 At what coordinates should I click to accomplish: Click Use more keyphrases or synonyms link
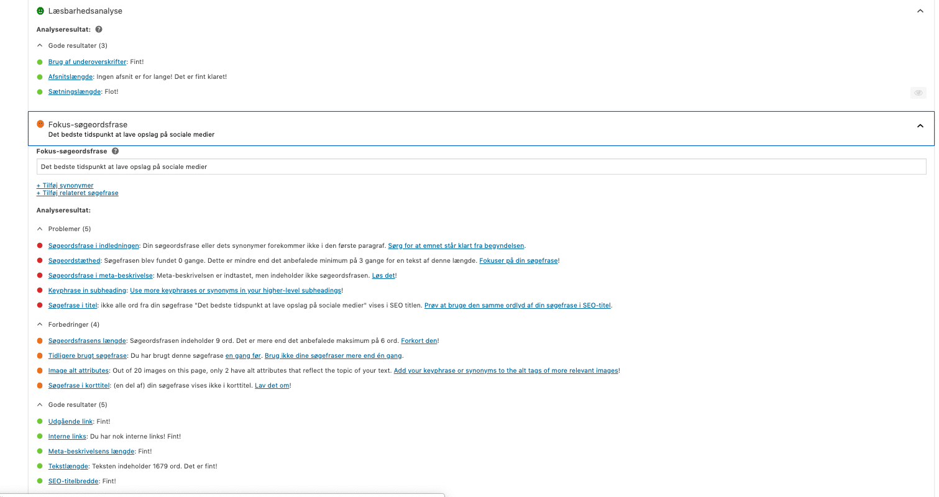click(236, 290)
